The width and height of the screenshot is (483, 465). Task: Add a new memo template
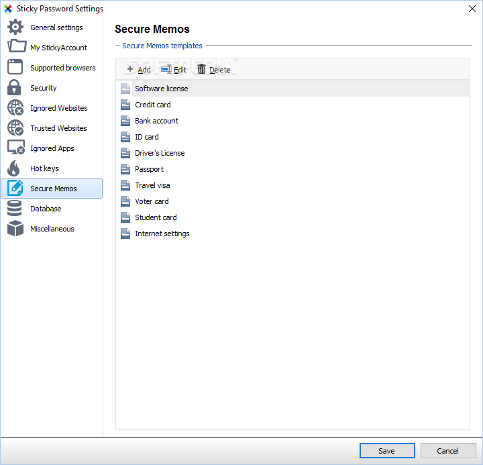point(139,70)
